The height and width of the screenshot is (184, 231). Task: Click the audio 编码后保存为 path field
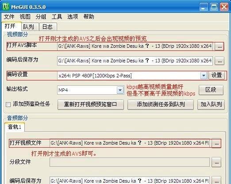coord(130,180)
